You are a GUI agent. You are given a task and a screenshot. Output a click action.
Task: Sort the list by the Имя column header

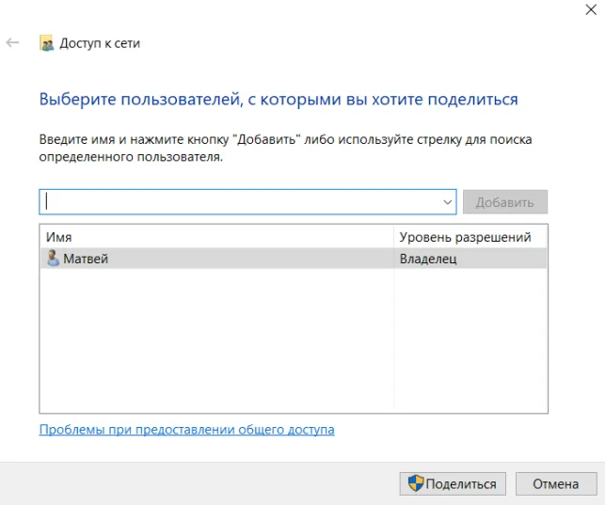216,237
